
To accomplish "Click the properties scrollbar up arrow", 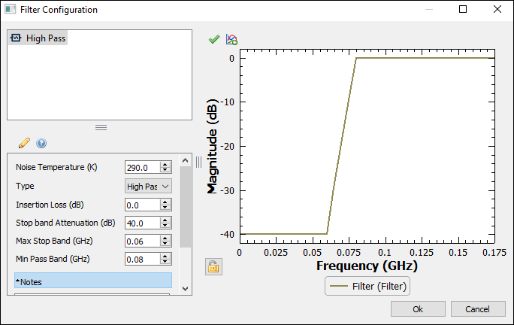I will [185, 160].
